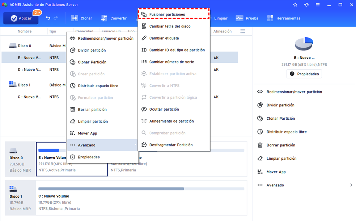Choose Cambiar número de serie
The image size is (356, 221).
coord(174,62)
